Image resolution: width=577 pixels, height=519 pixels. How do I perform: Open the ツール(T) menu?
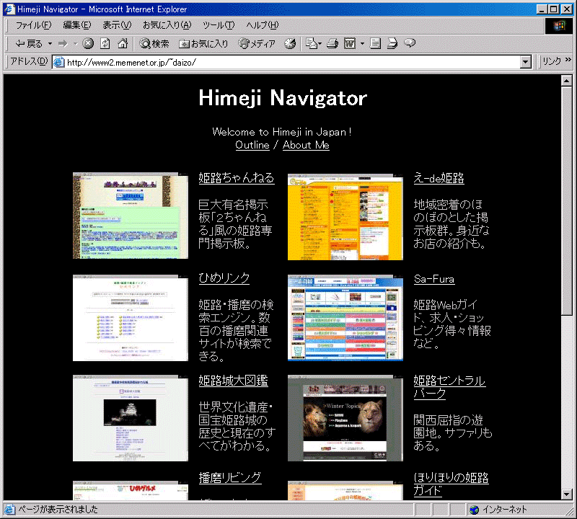tap(219, 25)
